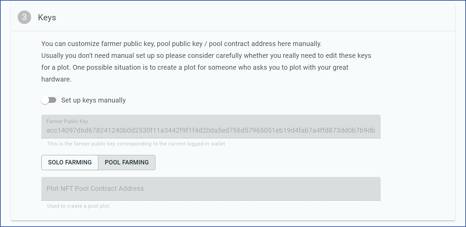Click the farmer key hex value text
Screen dimensions: 466x227
pos(211,131)
